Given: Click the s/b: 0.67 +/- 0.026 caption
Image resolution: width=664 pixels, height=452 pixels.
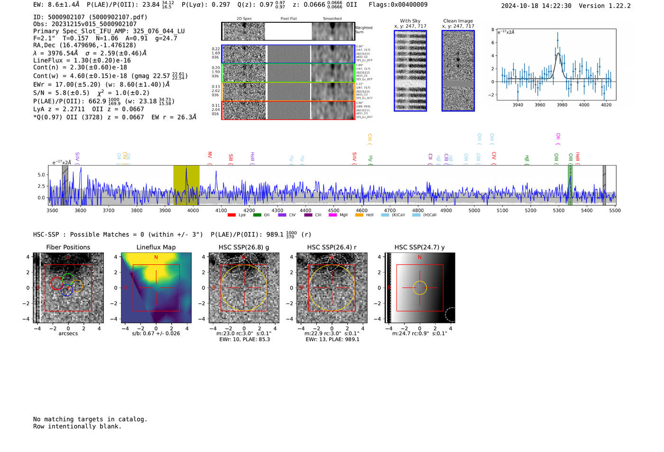Looking at the screenshot, I should click(x=156, y=333).
